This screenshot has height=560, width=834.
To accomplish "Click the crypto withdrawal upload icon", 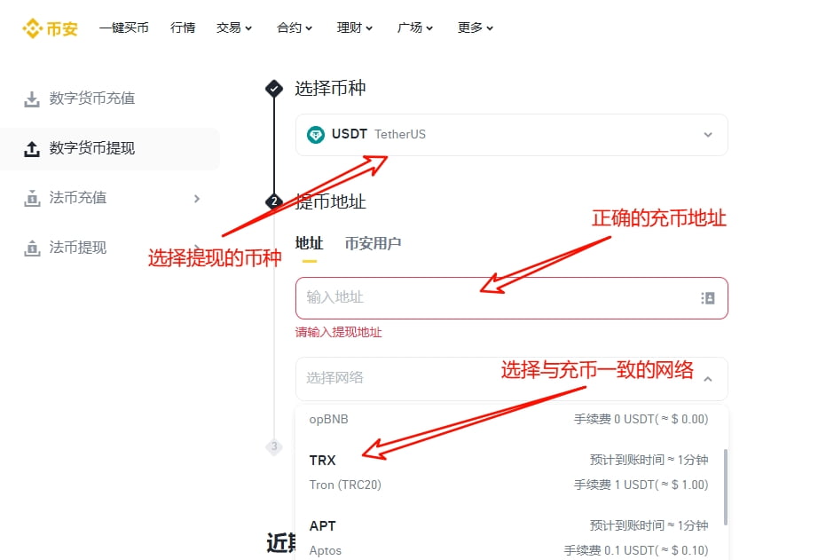I will pyautogui.click(x=32, y=149).
